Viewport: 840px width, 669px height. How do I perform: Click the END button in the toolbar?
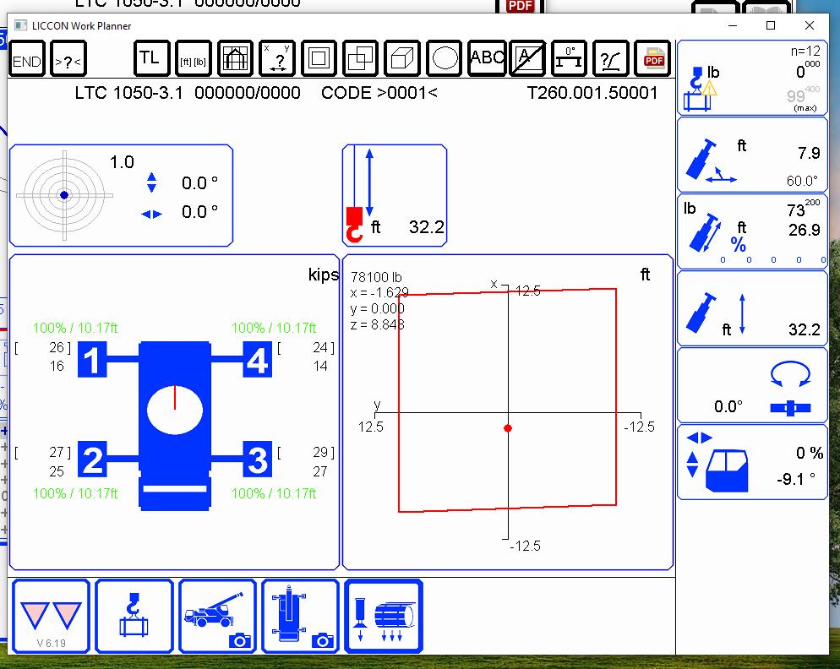click(27, 58)
